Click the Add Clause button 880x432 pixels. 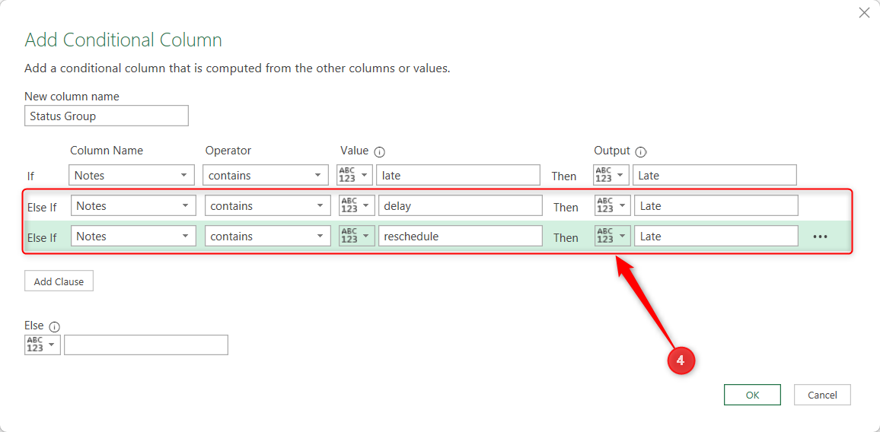(x=59, y=281)
